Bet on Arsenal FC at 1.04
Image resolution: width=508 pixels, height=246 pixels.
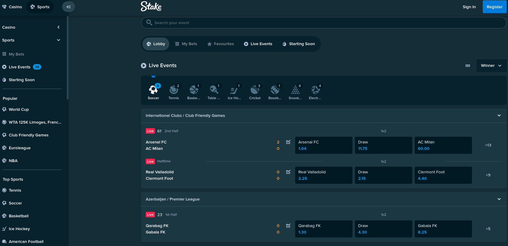point(324,145)
